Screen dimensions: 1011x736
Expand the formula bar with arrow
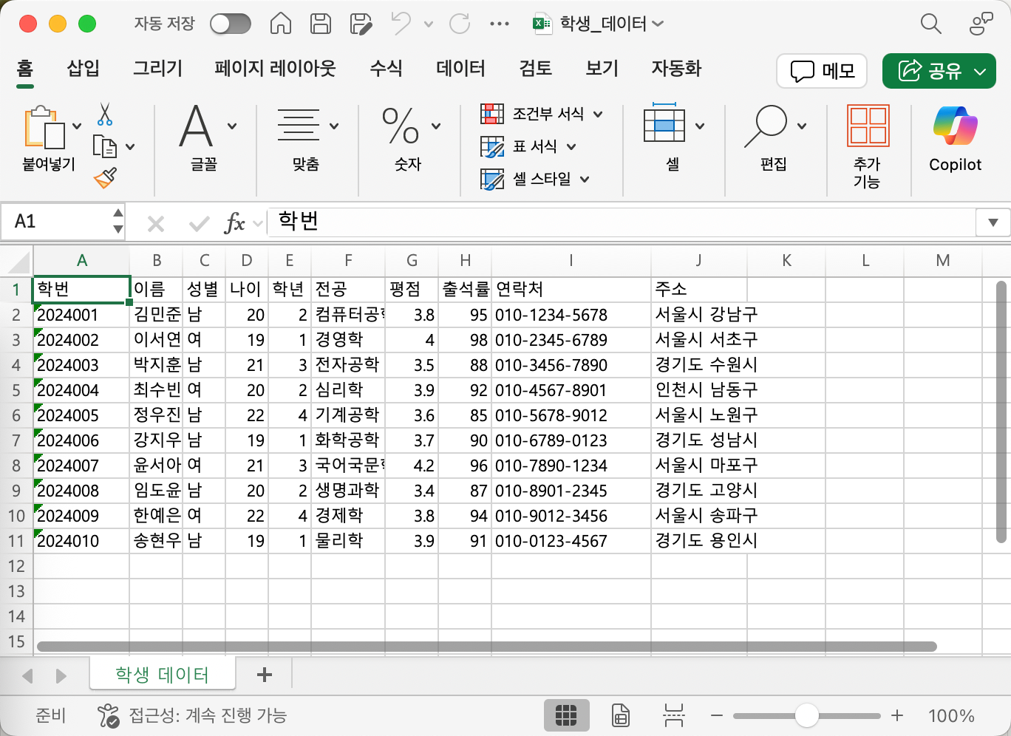[x=993, y=222]
